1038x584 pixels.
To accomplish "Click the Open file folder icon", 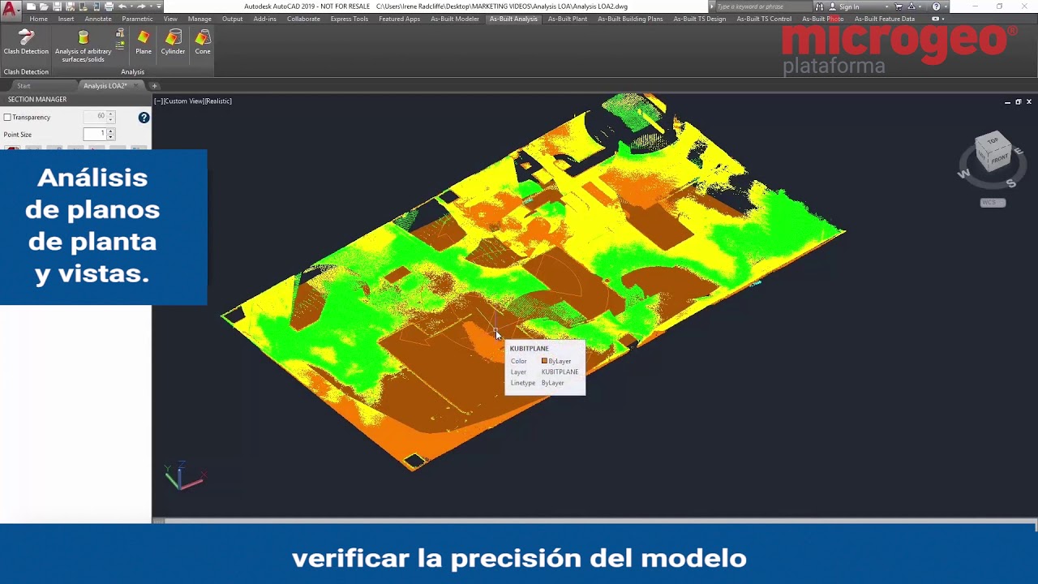I will tap(44, 6).
